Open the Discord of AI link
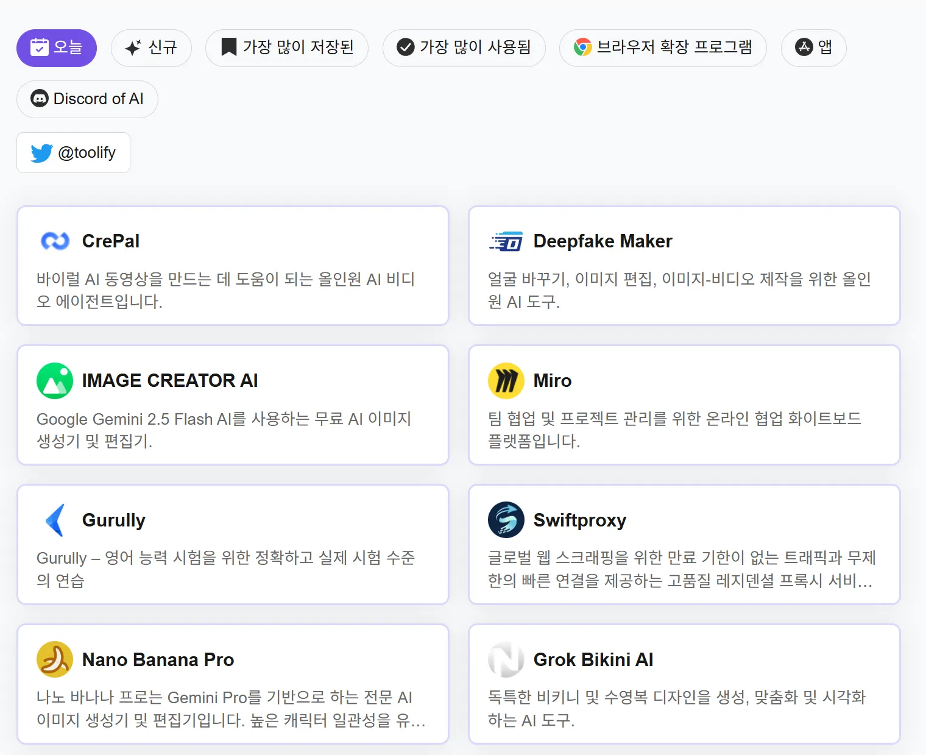 pyautogui.click(x=87, y=99)
